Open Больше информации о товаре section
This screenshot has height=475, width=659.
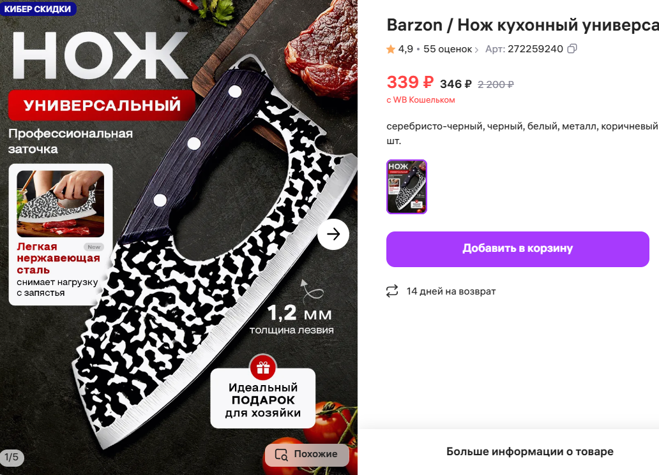pos(529,451)
